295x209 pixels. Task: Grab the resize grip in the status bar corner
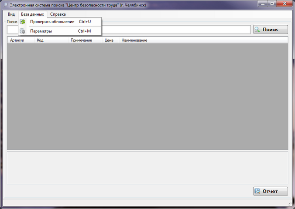coord(290,203)
